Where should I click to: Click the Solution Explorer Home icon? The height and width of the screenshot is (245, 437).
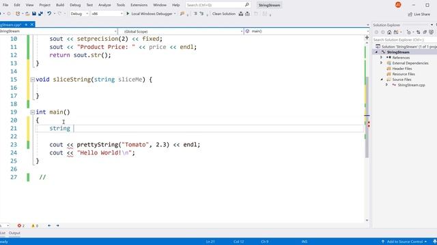click(389, 32)
